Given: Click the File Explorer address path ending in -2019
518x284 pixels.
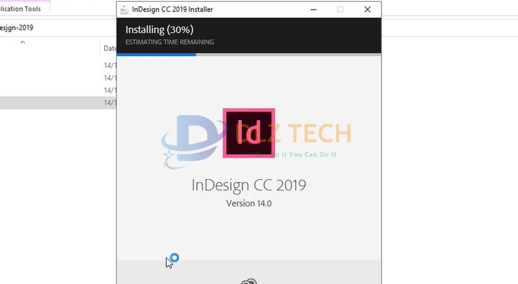Looking at the screenshot, I should (x=16, y=28).
